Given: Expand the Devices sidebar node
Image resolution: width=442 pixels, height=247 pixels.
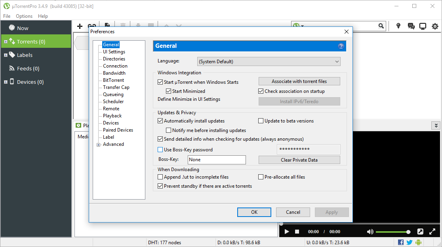Looking at the screenshot, I should tap(6, 82).
